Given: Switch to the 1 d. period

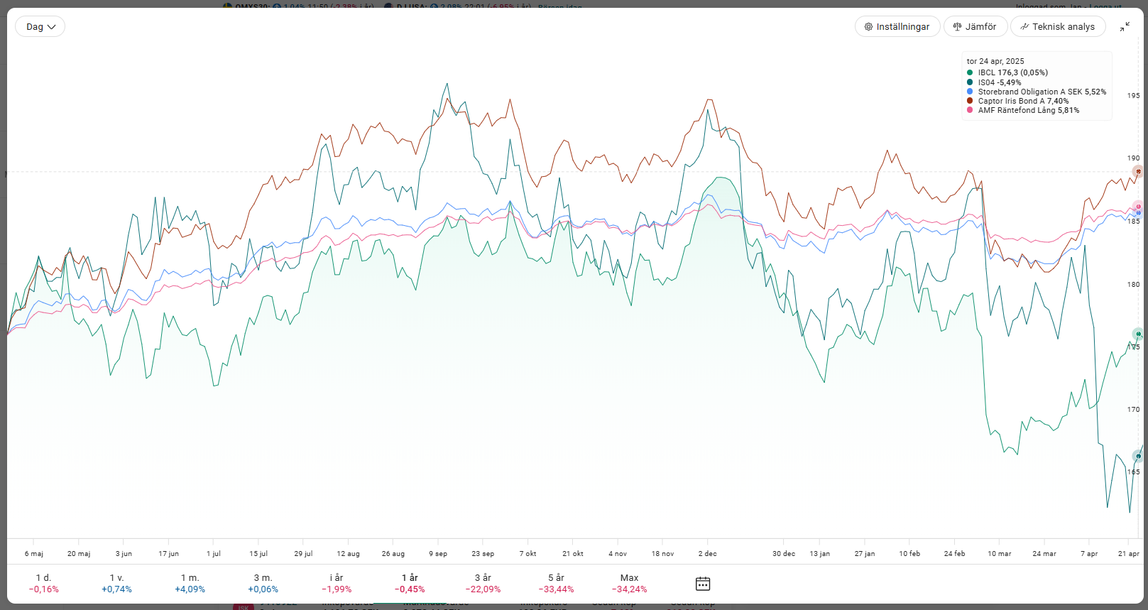Looking at the screenshot, I should click(x=44, y=583).
